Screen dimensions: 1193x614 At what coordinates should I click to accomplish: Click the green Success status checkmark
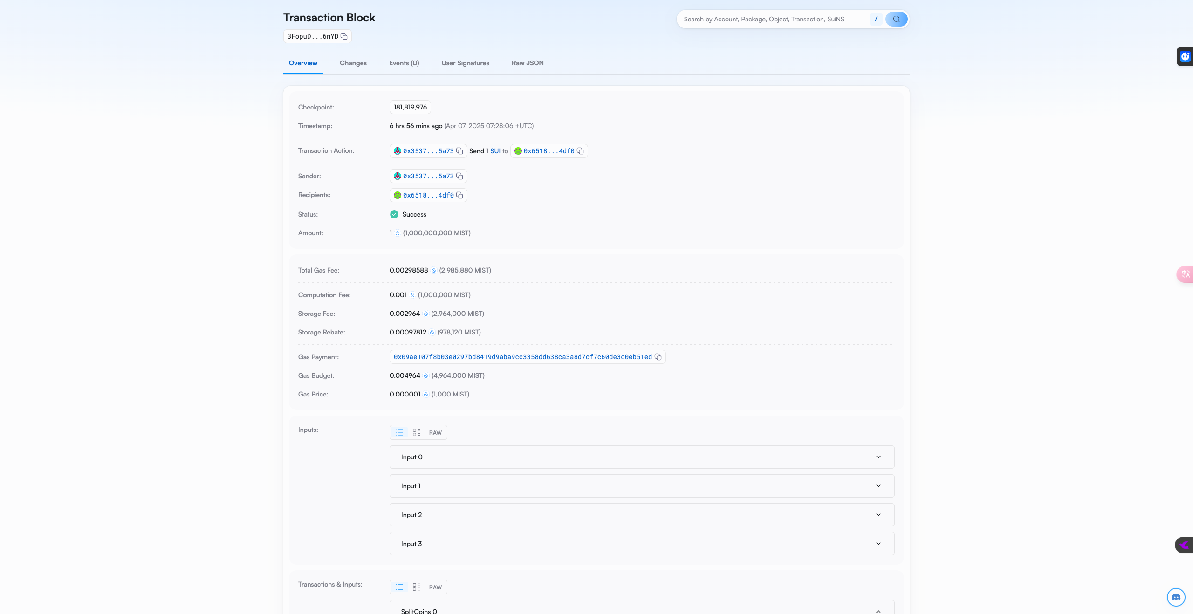tap(394, 214)
